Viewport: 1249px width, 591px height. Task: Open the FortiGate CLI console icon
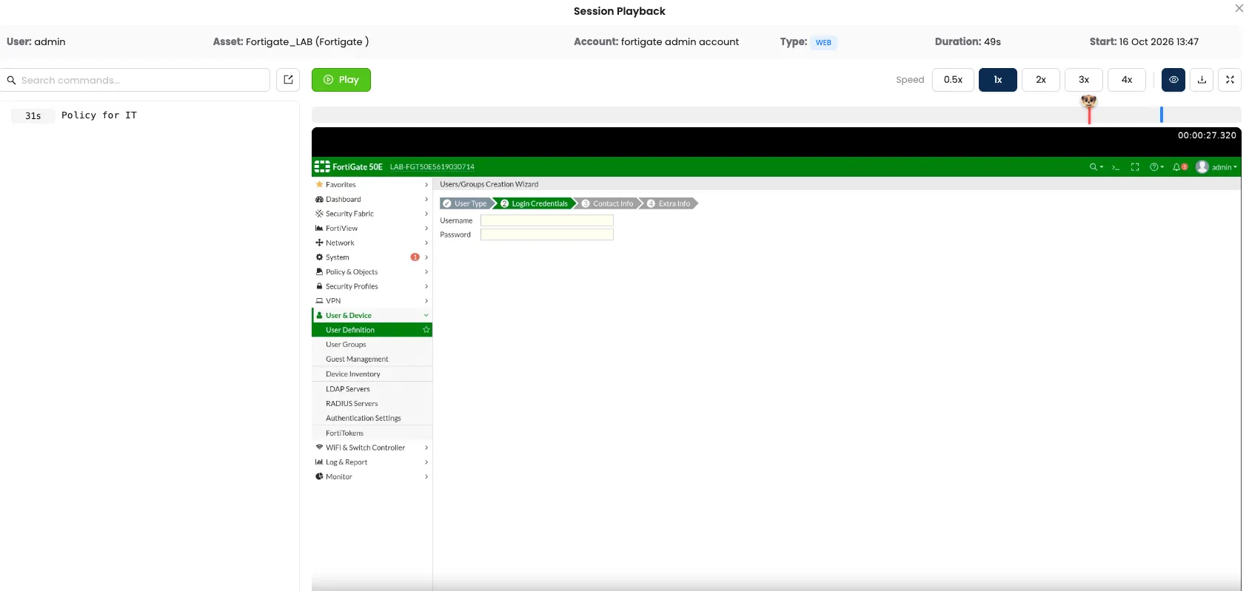tap(1115, 167)
